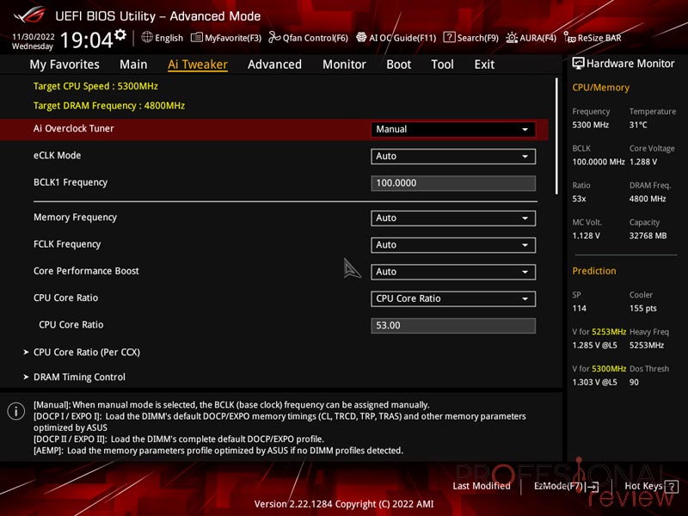The image size is (688, 516).
Task: Select the FCLK Frequency label
Action: [x=67, y=244]
